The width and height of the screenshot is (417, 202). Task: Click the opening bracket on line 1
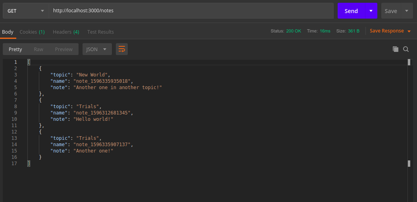click(x=29, y=62)
